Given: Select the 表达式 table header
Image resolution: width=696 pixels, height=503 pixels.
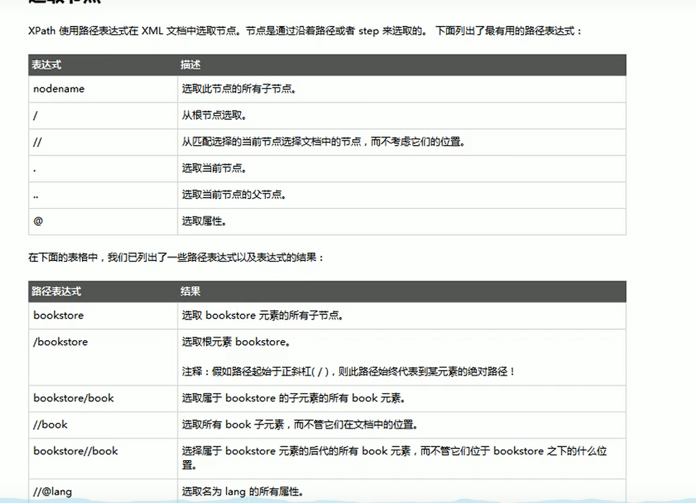Looking at the screenshot, I should [44, 65].
